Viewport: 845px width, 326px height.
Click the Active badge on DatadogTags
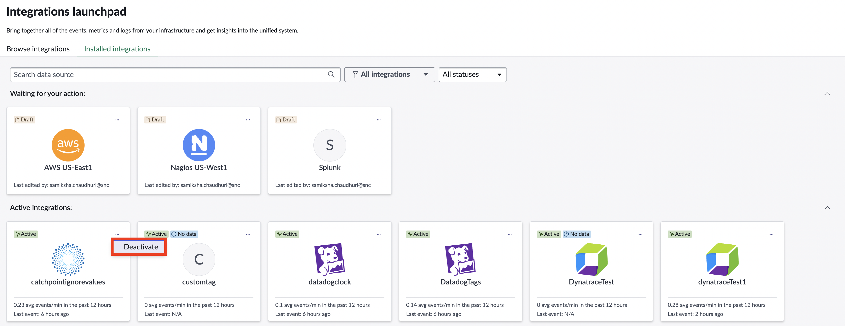click(418, 234)
